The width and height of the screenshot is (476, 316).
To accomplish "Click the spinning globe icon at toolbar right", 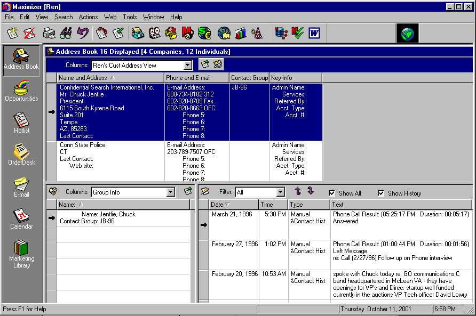I will [x=407, y=33].
